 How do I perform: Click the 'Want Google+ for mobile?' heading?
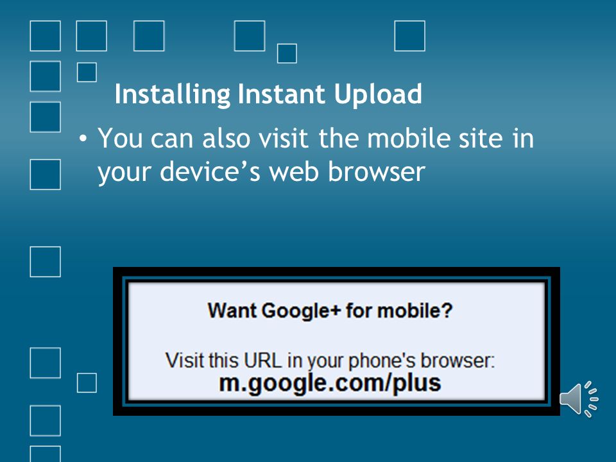click(330, 311)
